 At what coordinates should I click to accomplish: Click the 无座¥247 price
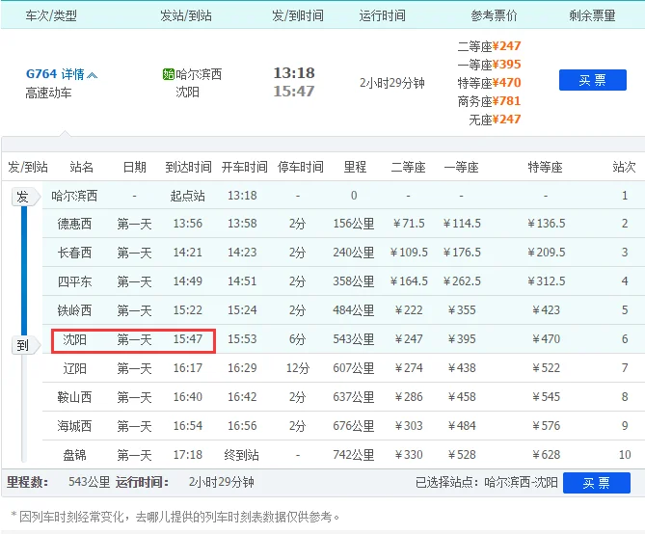tap(495, 120)
